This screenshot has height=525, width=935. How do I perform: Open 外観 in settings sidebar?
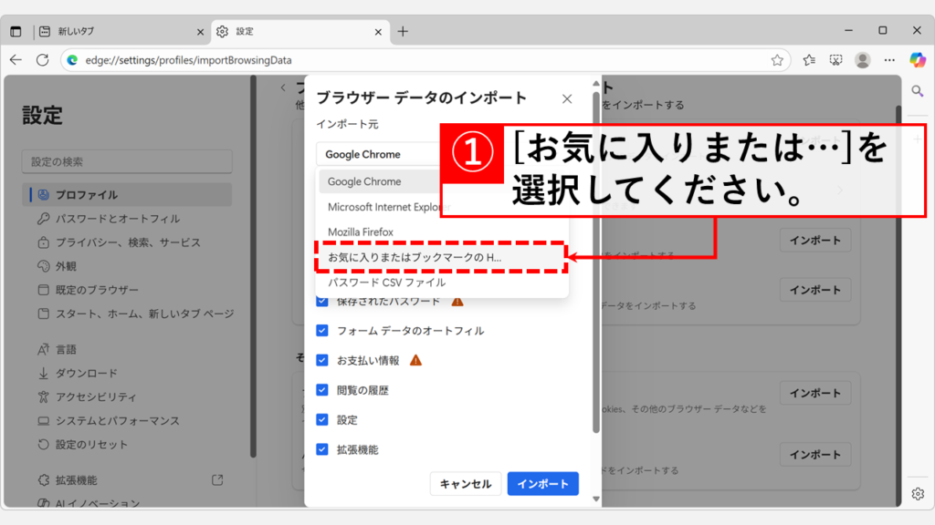(x=127, y=266)
